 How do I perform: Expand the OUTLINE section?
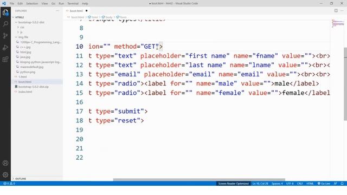pyautogui.click(x=20, y=179)
